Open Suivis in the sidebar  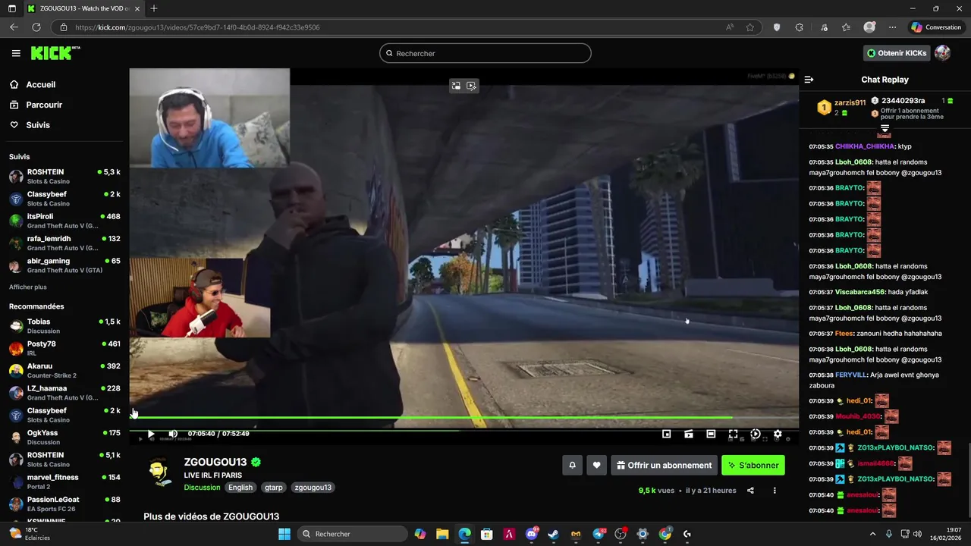coord(38,125)
